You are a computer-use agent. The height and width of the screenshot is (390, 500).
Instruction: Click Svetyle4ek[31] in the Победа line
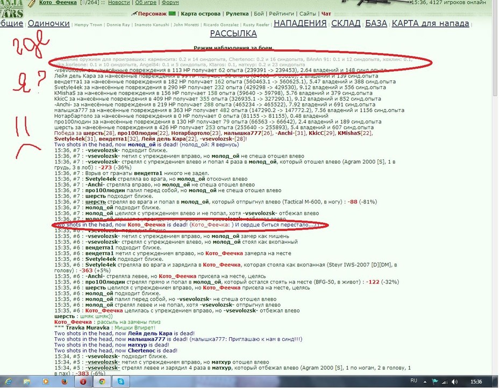point(74,139)
